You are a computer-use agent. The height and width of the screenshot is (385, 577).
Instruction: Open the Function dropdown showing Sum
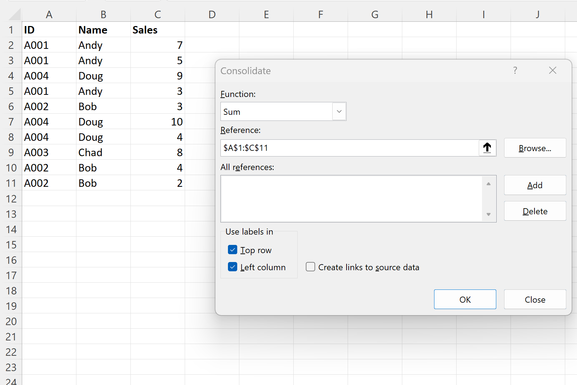[x=339, y=111]
